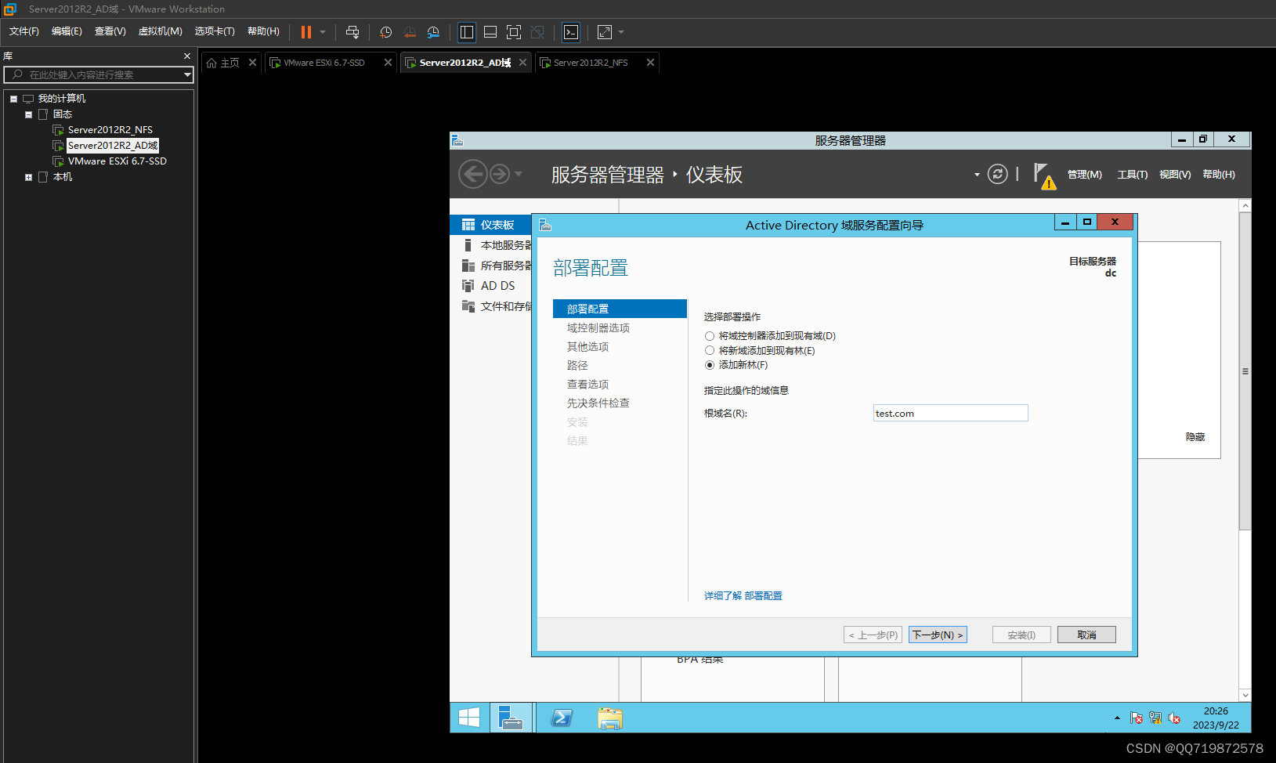Collapse the 我的计算机 tree node
Screen dimensions: 1276x763
tap(13, 99)
